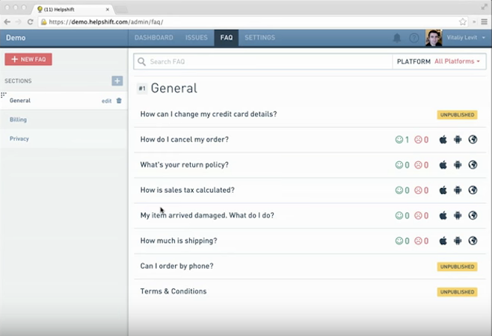Viewport: 492px width, 336px height.
Task: Open 'Can I order by phone?' FAQ
Action: 177,266
